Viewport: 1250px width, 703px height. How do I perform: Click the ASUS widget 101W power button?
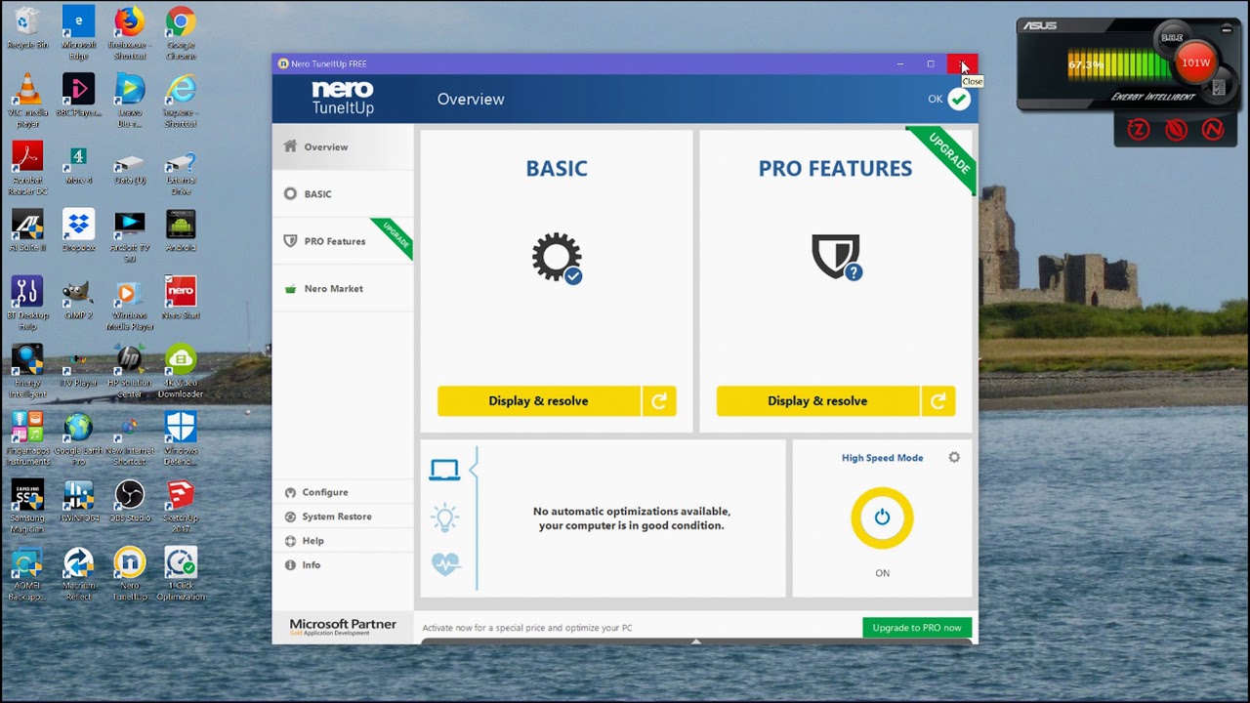pyautogui.click(x=1195, y=63)
